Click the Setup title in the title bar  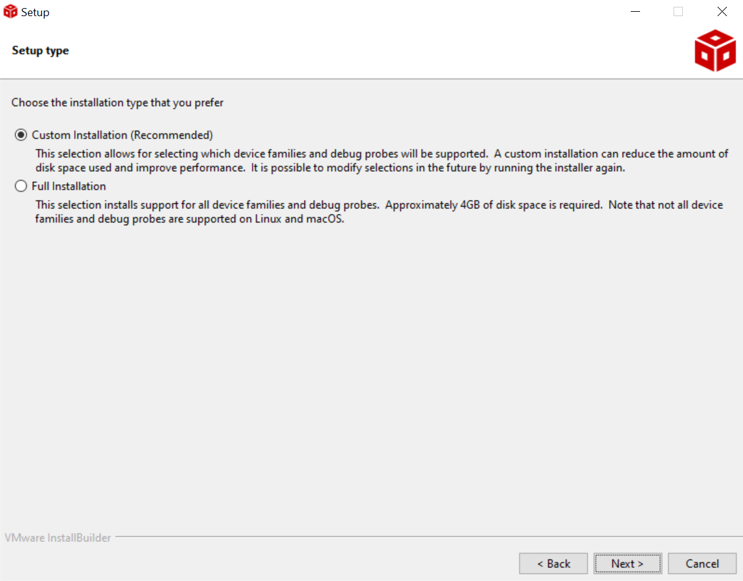point(33,11)
